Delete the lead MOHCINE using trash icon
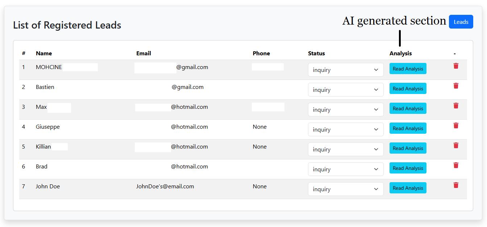 [x=456, y=66]
